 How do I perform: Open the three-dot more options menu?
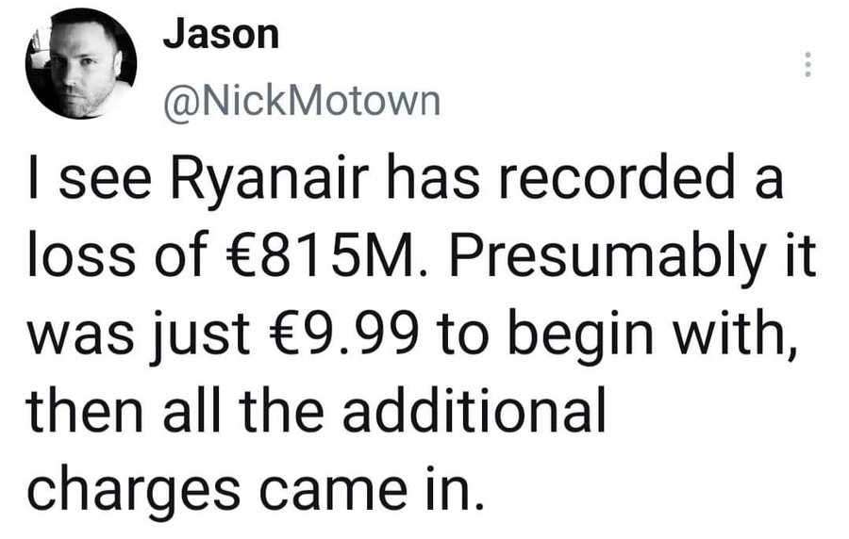click(x=807, y=64)
